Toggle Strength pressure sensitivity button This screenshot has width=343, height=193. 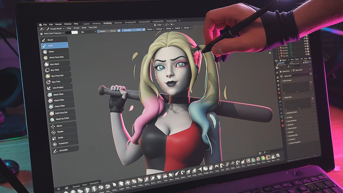144,30
